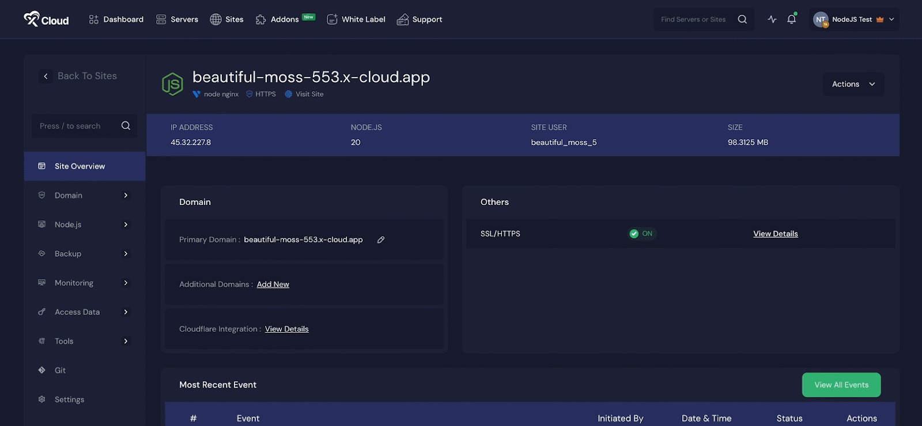Click the size value 98.3125 MB

[x=748, y=142]
